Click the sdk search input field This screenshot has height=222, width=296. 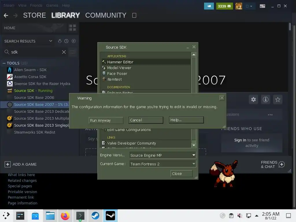click(x=35, y=52)
